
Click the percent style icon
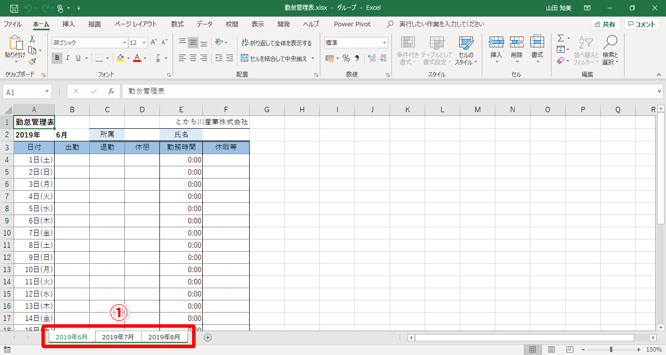click(x=346, y=59)
